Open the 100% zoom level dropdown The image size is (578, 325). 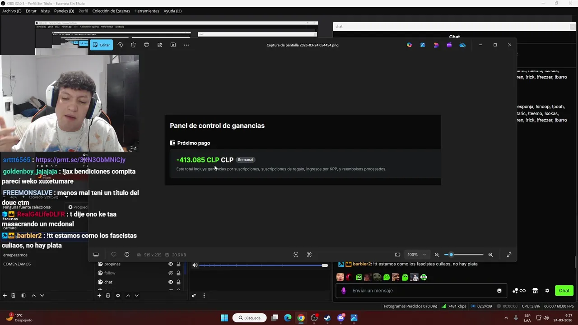coord(417,255)
